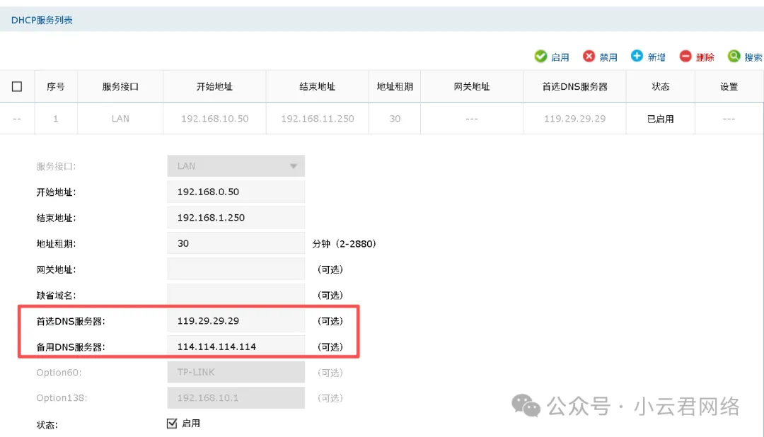Toggle the 状态 启用 checkbox
This screenshot has height=437, width=764.
[x=171, y=423]
